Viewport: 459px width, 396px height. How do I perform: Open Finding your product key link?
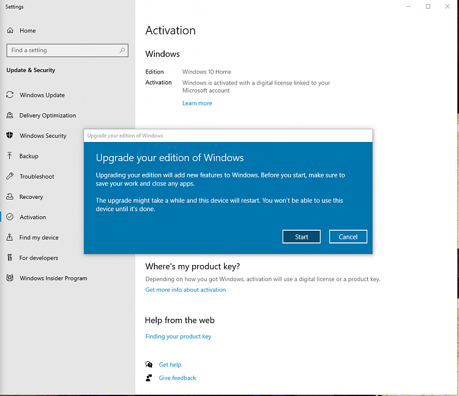(178, 336)
